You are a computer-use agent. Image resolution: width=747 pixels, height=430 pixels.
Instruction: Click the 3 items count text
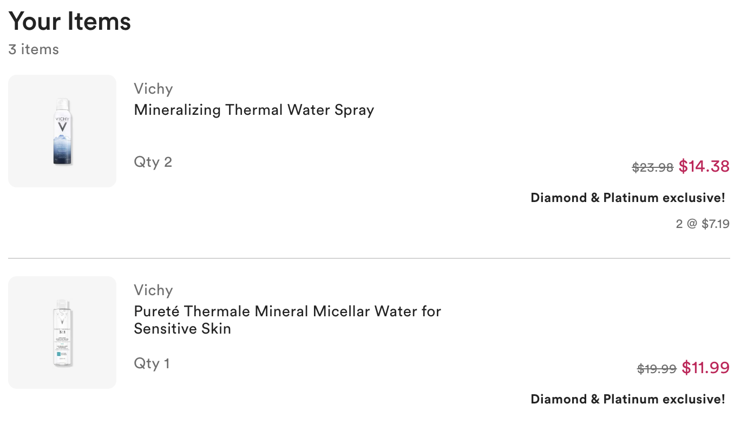pos(34,49)
